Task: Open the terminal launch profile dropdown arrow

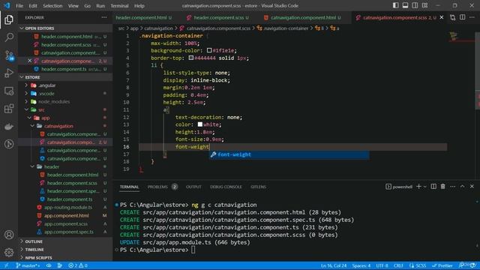Action: point(425,187)
